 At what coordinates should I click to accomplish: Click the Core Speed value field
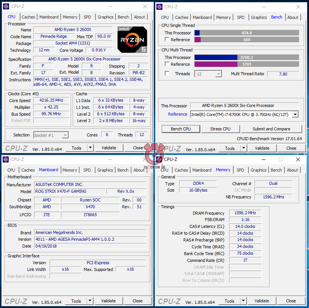point(52,101)
